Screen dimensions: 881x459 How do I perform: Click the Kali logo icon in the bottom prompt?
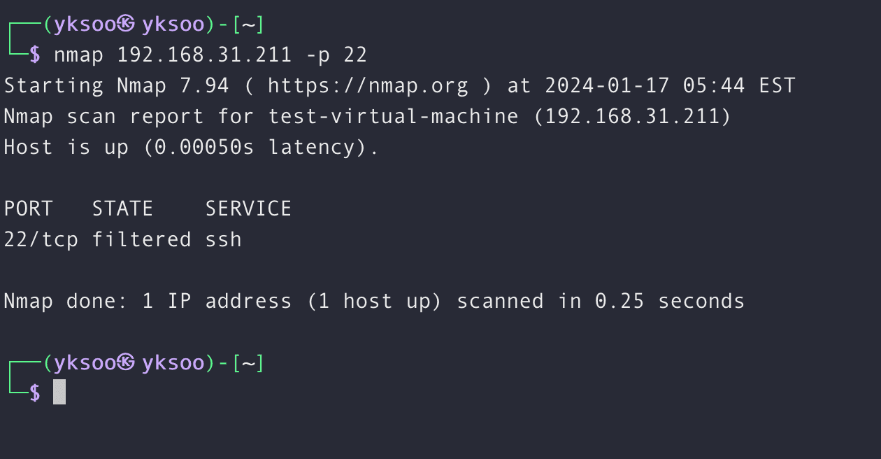126,362
